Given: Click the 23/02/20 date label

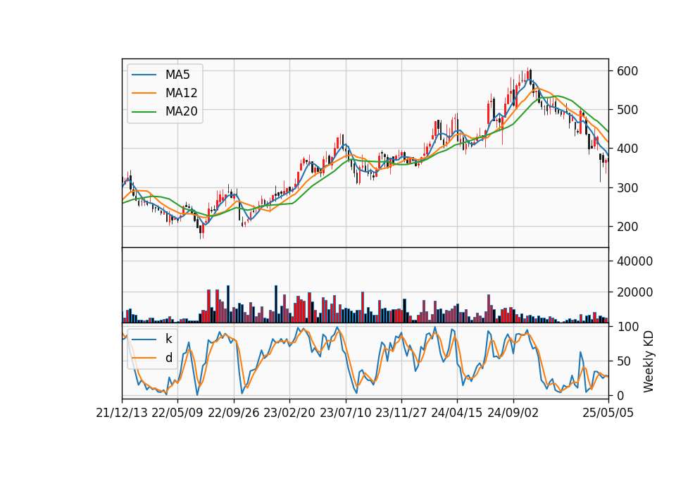Looking at the screenshot, I should click(x=289, y=413).
